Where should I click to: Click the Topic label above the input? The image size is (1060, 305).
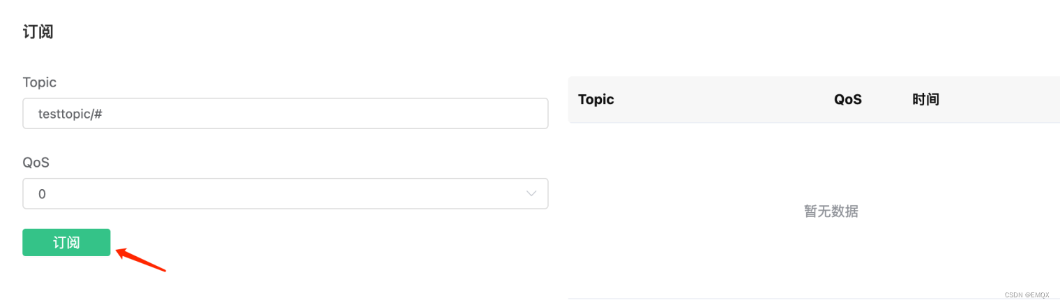click(x=39, y=82)
